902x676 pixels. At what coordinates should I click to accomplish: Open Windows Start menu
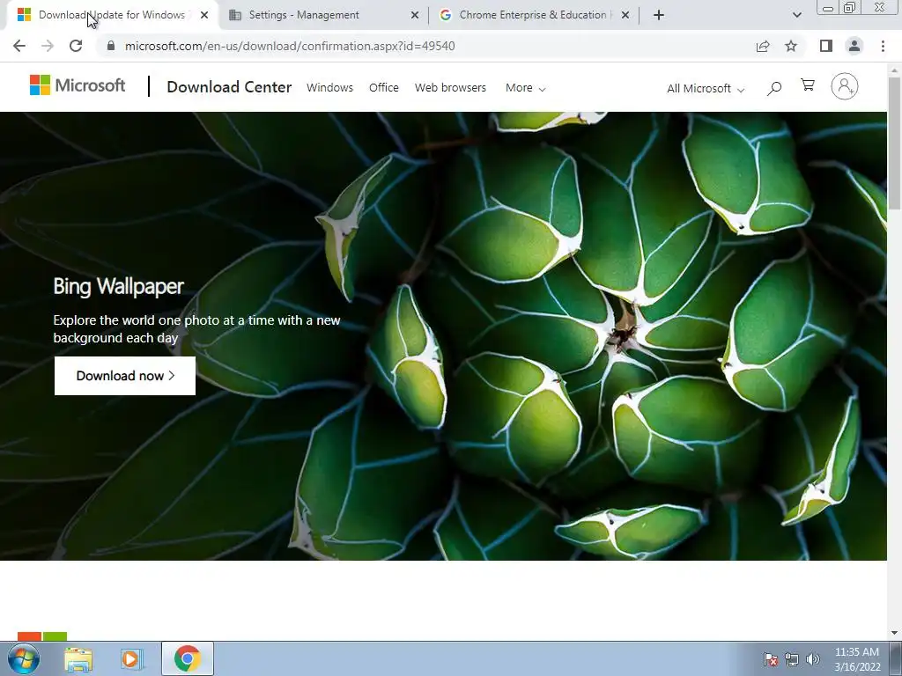click(x=24, y=658)
